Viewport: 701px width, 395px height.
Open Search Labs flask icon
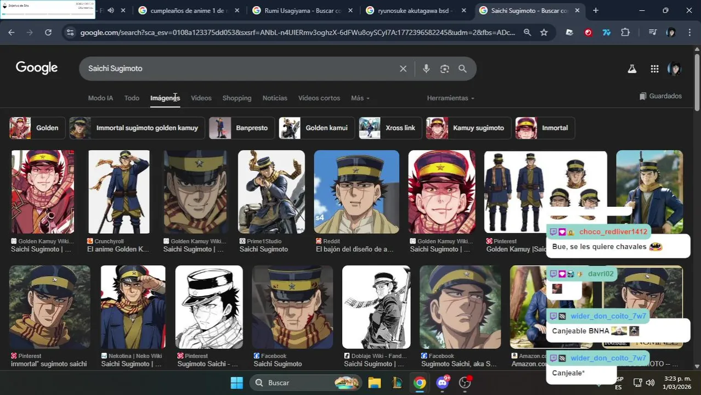632,69
